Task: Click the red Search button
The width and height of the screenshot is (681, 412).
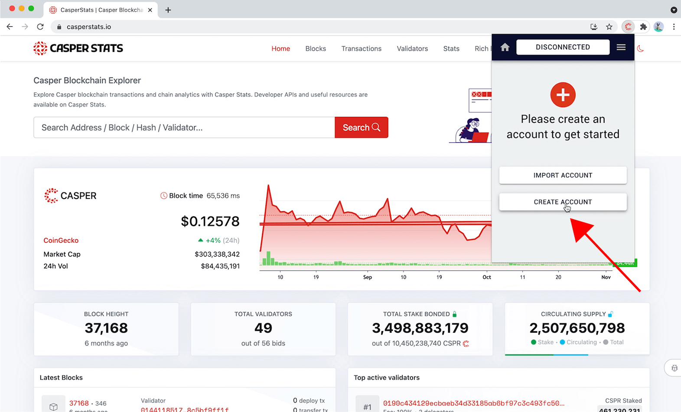Action: point(361,128)
